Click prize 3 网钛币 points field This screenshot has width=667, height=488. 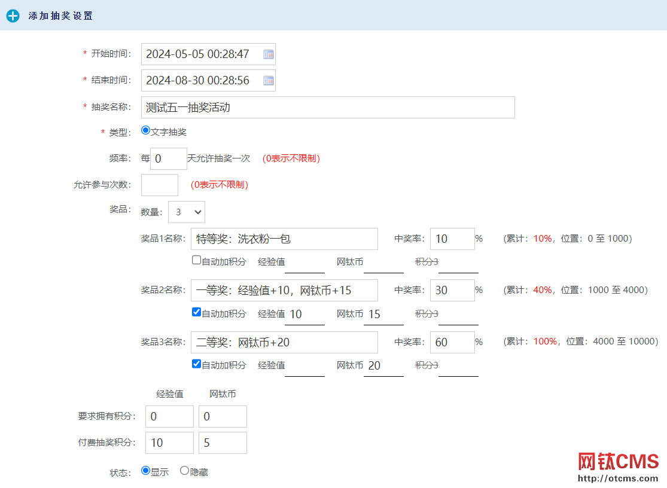coord(384,365)
